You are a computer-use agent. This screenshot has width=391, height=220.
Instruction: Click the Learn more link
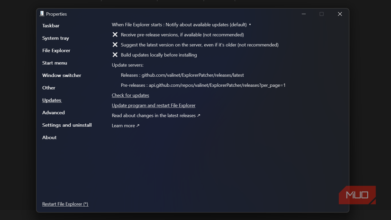tap(126, 126)
